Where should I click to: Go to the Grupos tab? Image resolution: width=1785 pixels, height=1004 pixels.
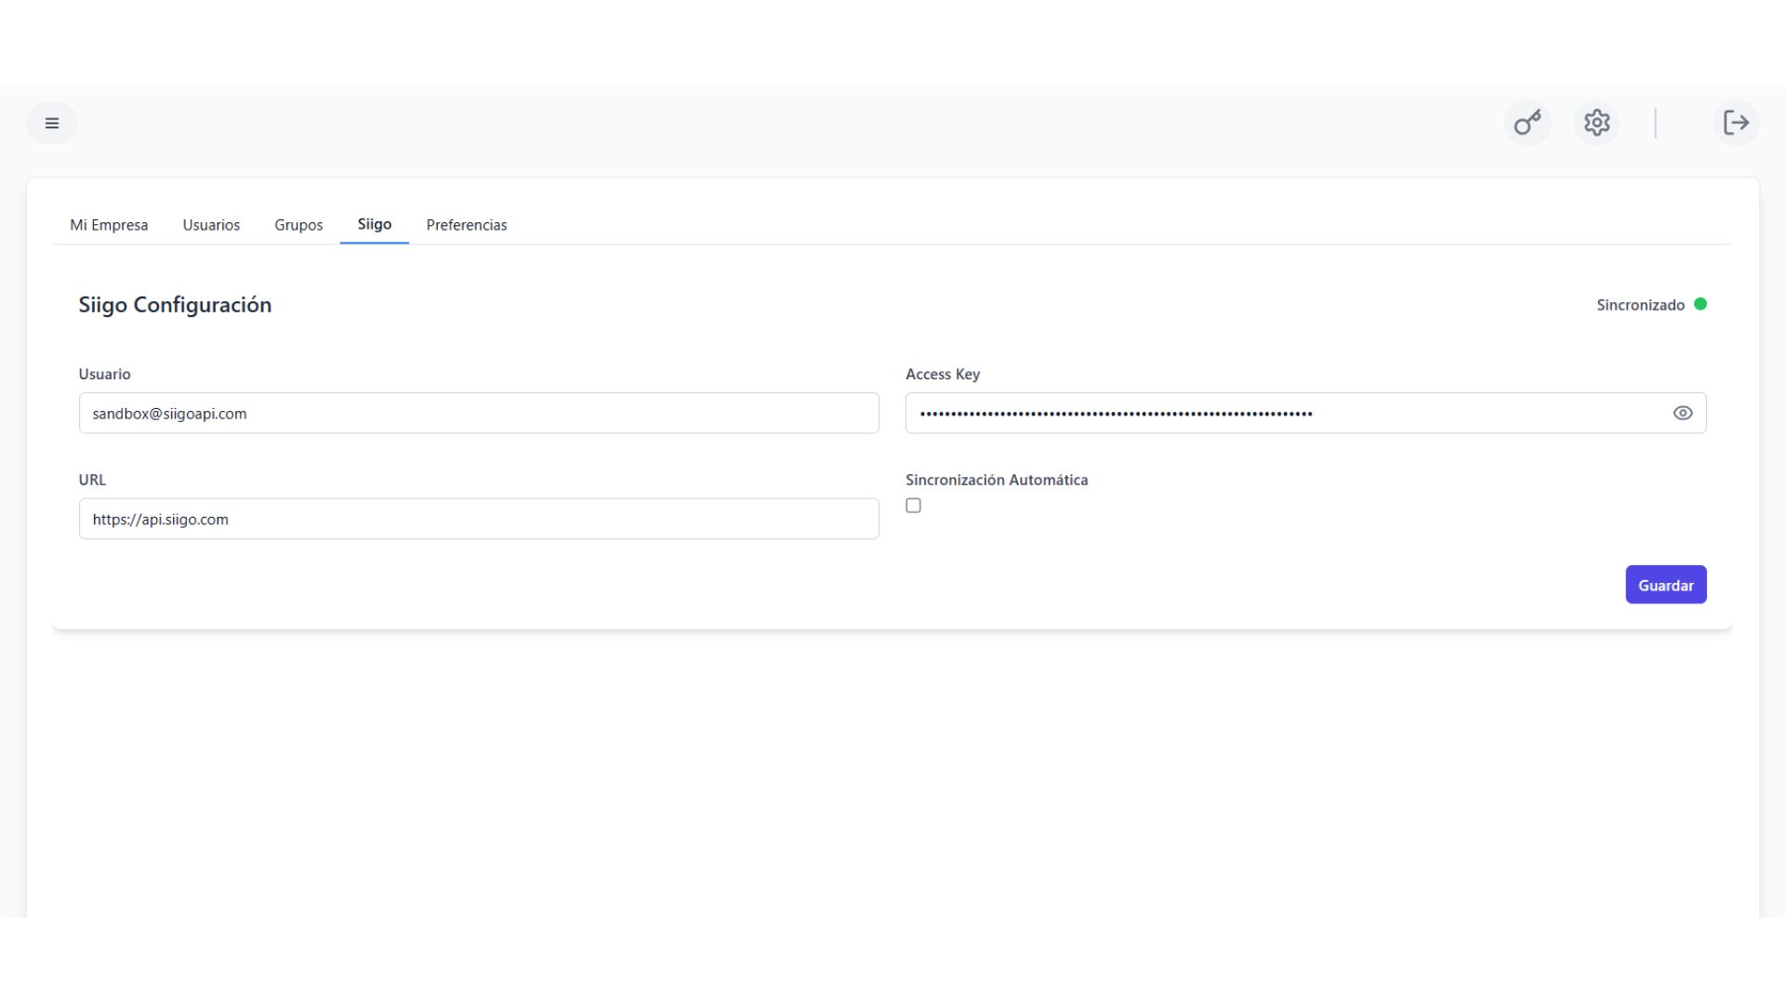point(298,225)
